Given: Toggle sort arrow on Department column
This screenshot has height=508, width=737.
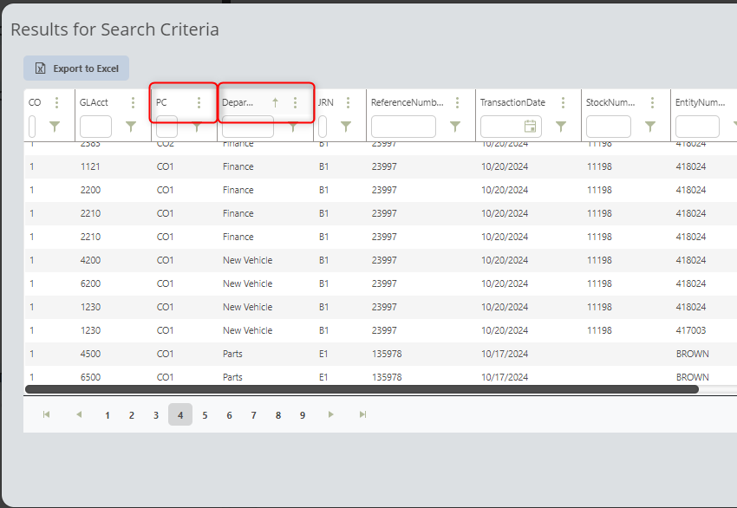Looking at the screenshot, I should 276,102.
